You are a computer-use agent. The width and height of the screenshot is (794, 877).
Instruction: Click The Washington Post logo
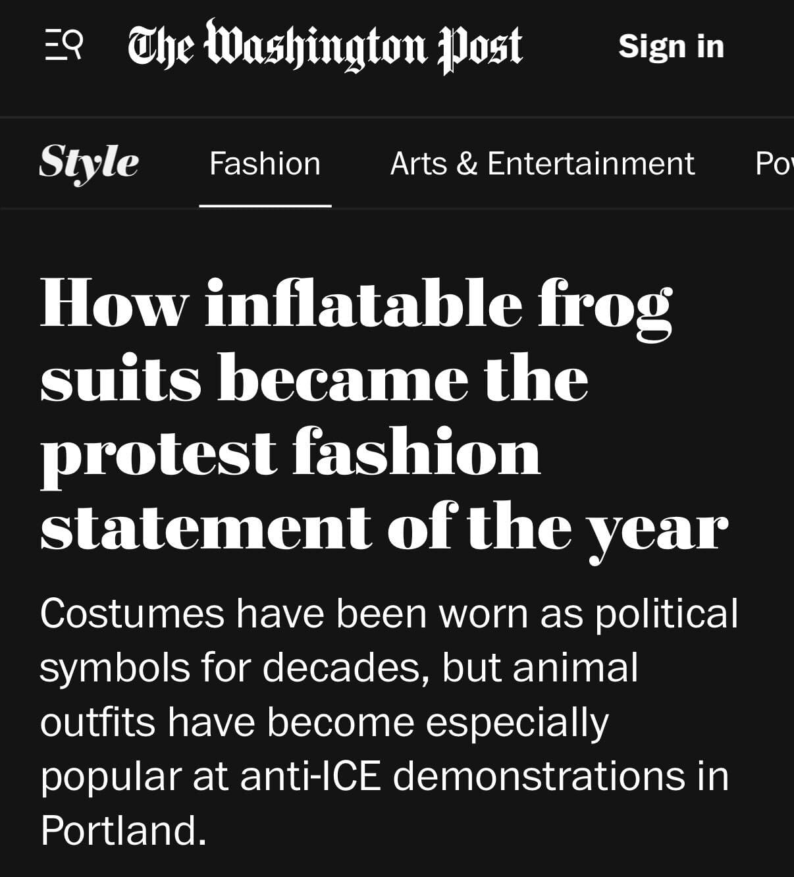325,46
